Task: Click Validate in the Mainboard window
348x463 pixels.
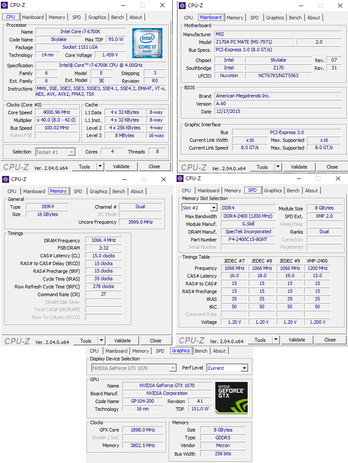Action: (x=299, y=167)
